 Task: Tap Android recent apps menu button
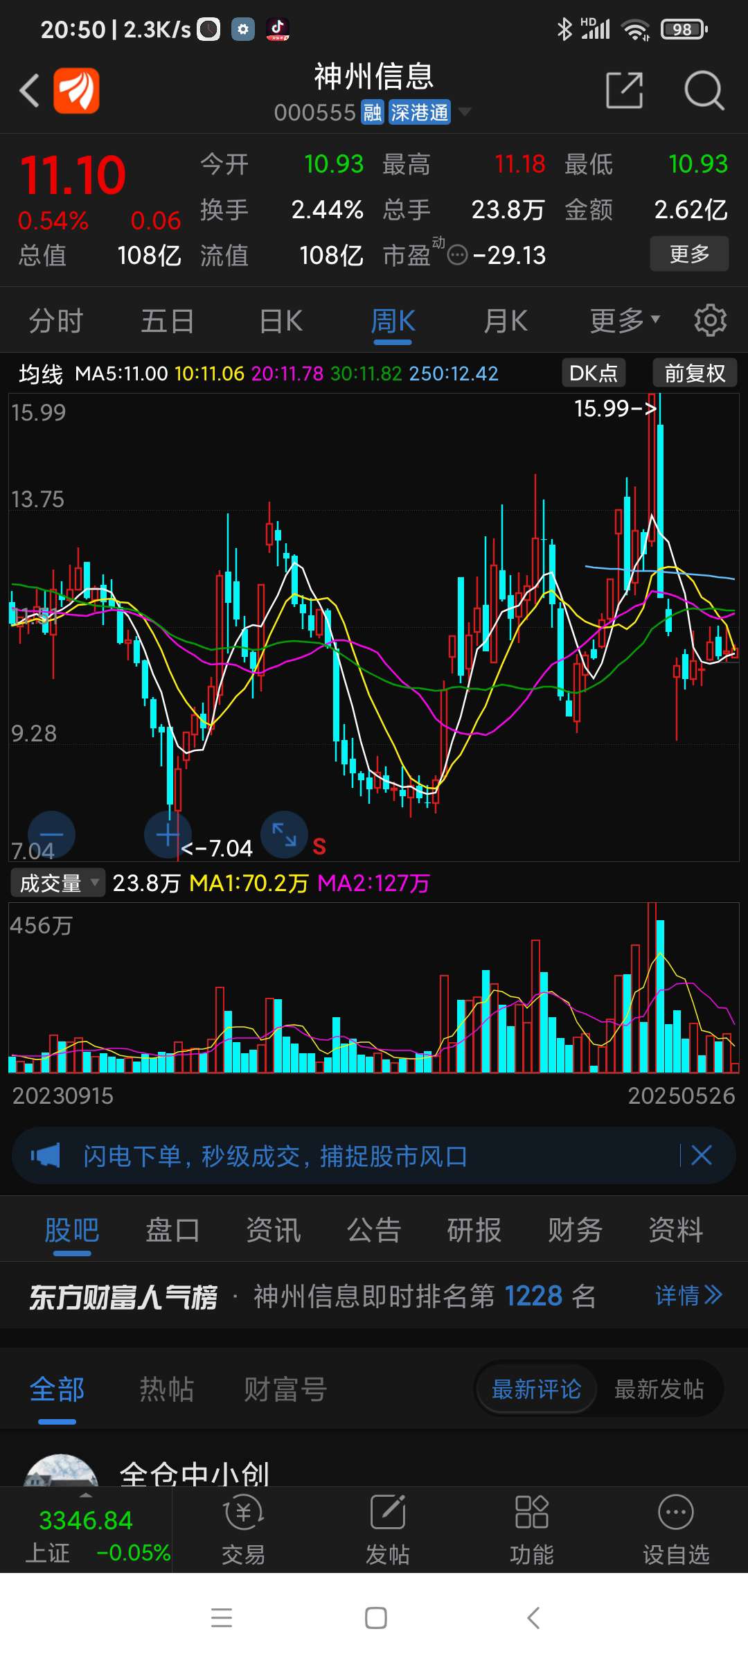tap(222, 1618)
